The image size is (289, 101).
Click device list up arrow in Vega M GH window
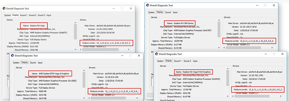point(228,69)
